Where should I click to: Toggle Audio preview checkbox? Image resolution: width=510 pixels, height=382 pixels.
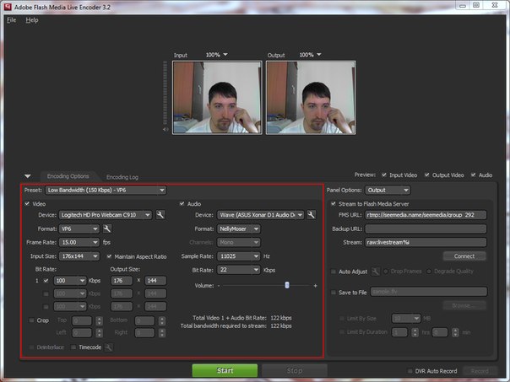(473, 175)
